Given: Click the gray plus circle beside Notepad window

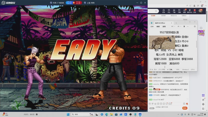Looking at the screenshot, I should [201, 28].
